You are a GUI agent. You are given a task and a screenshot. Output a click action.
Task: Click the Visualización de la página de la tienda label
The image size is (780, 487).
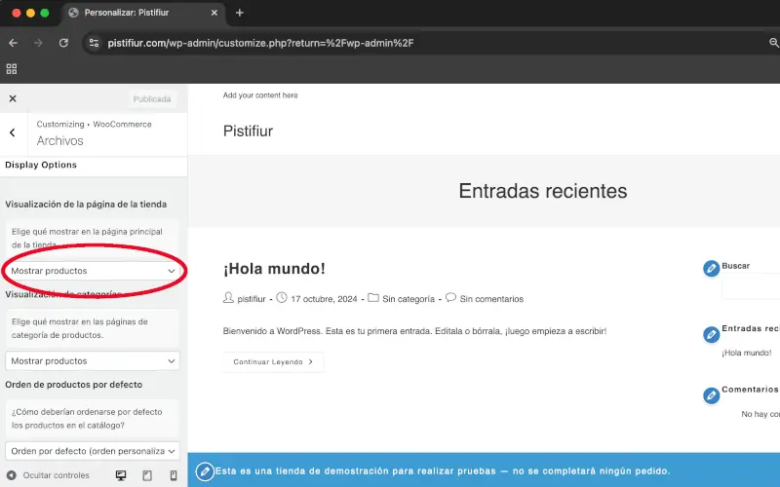86,205
